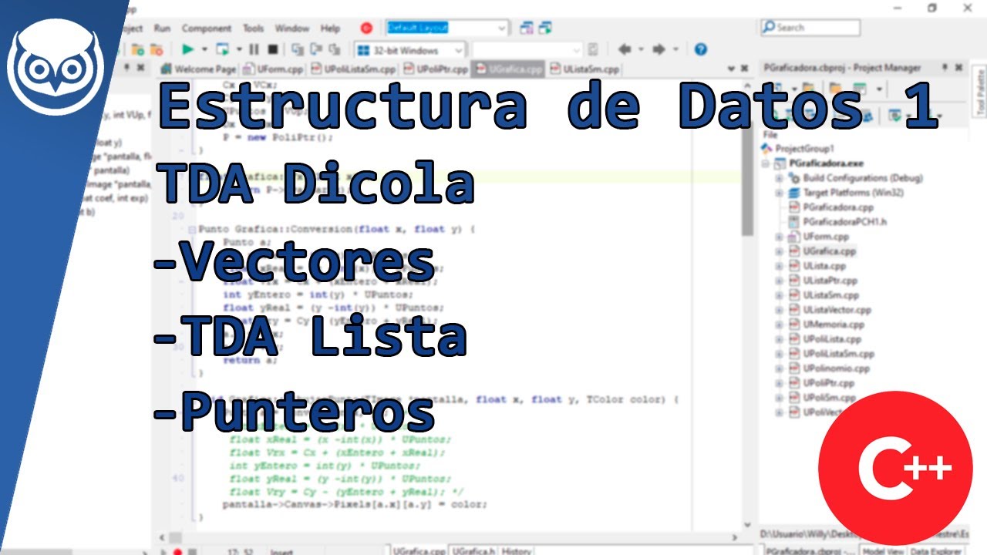Click in the Search box

(810, 28)
